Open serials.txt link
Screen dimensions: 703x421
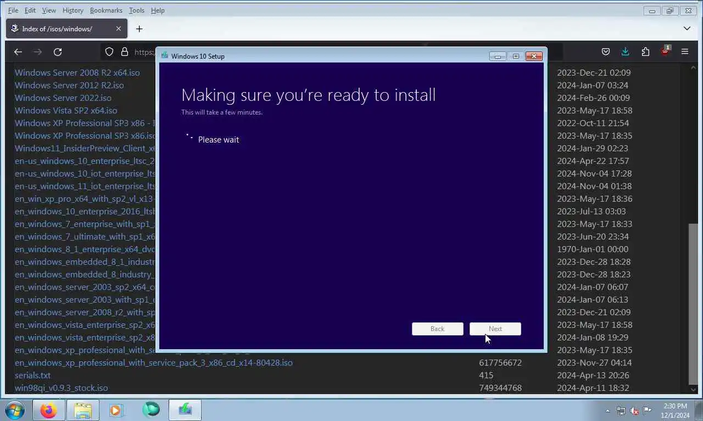pos(32,375)
